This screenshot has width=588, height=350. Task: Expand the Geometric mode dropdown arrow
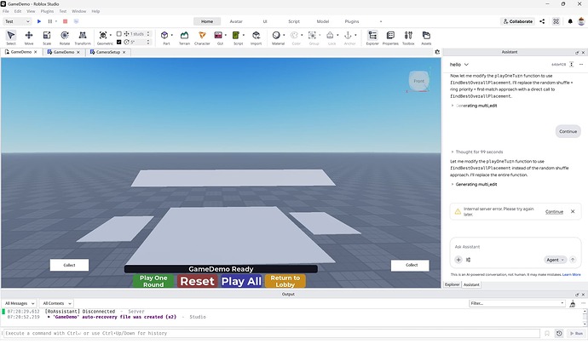coord(111,35)
